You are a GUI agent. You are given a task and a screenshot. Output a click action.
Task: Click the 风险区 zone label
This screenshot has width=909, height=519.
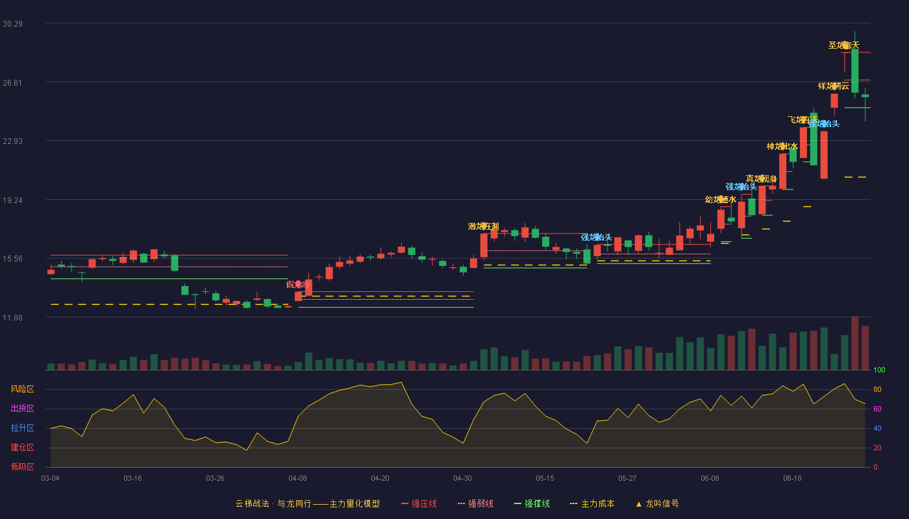(22, 389)
